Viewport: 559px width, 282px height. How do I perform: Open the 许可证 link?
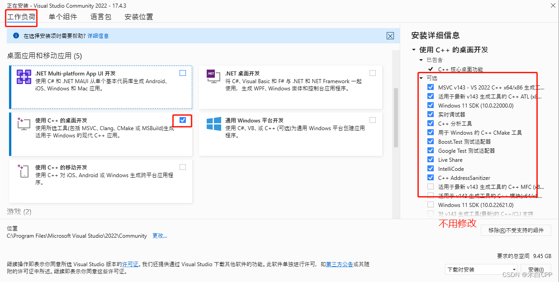click(x=131, y=264)
